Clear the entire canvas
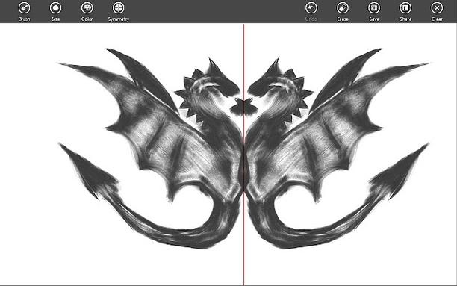The height and width of the screenshot is (286, 457). [x=437, y=8]
